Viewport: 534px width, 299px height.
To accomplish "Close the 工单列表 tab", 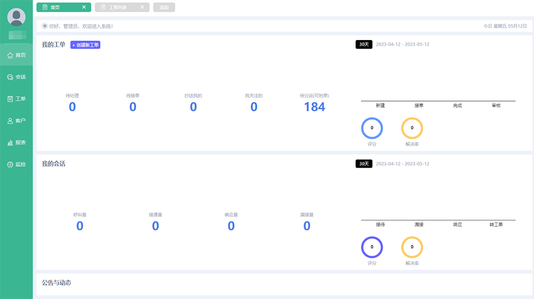I will 142,7.
